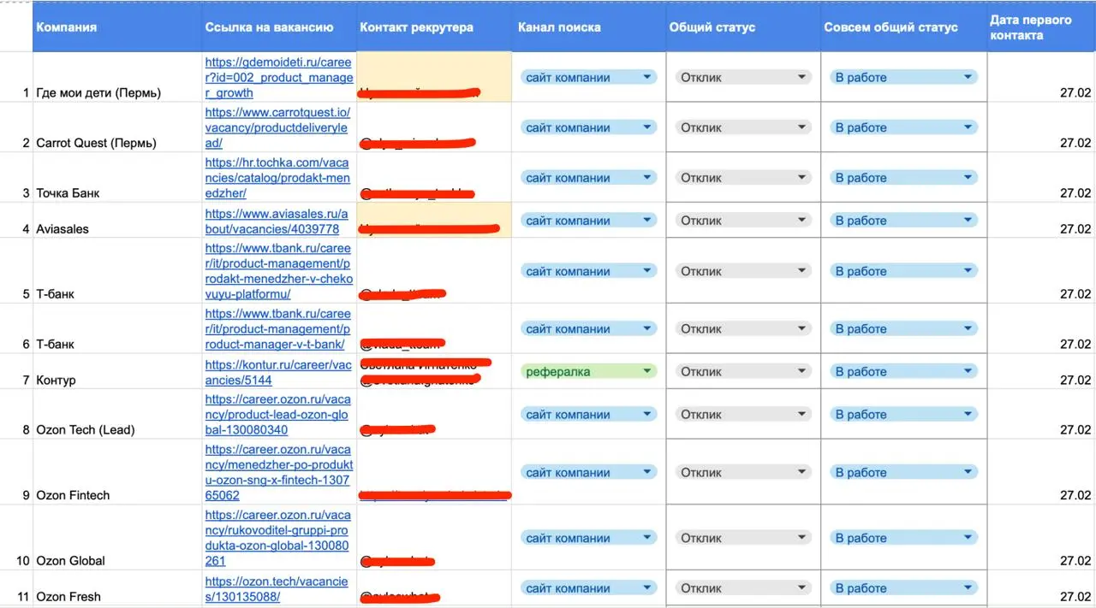This screenshot has height=608, width=1096.
Task: Open the aviasales.ru vacancy link
Action: pos(277,221)
